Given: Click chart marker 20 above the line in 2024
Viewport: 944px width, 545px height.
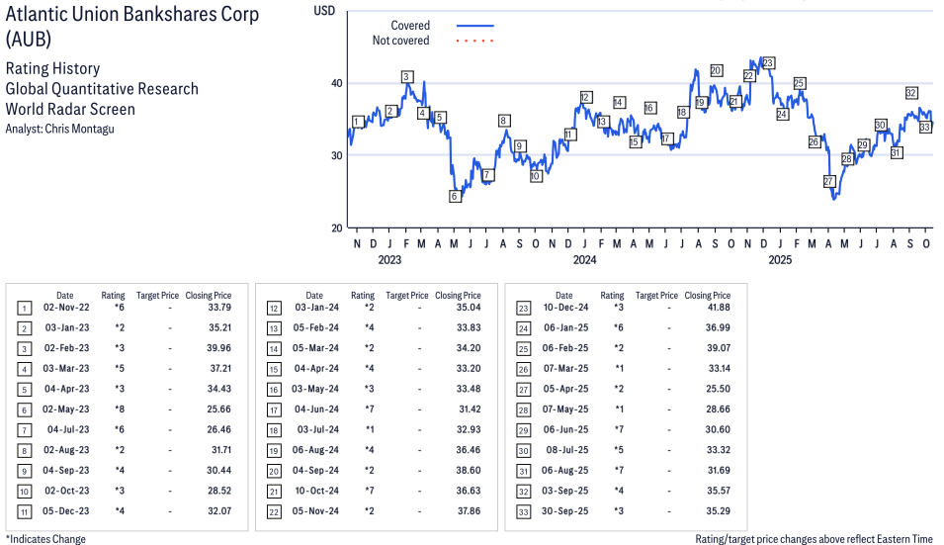Looking at the screenshot, I should (x=716, y=70).
